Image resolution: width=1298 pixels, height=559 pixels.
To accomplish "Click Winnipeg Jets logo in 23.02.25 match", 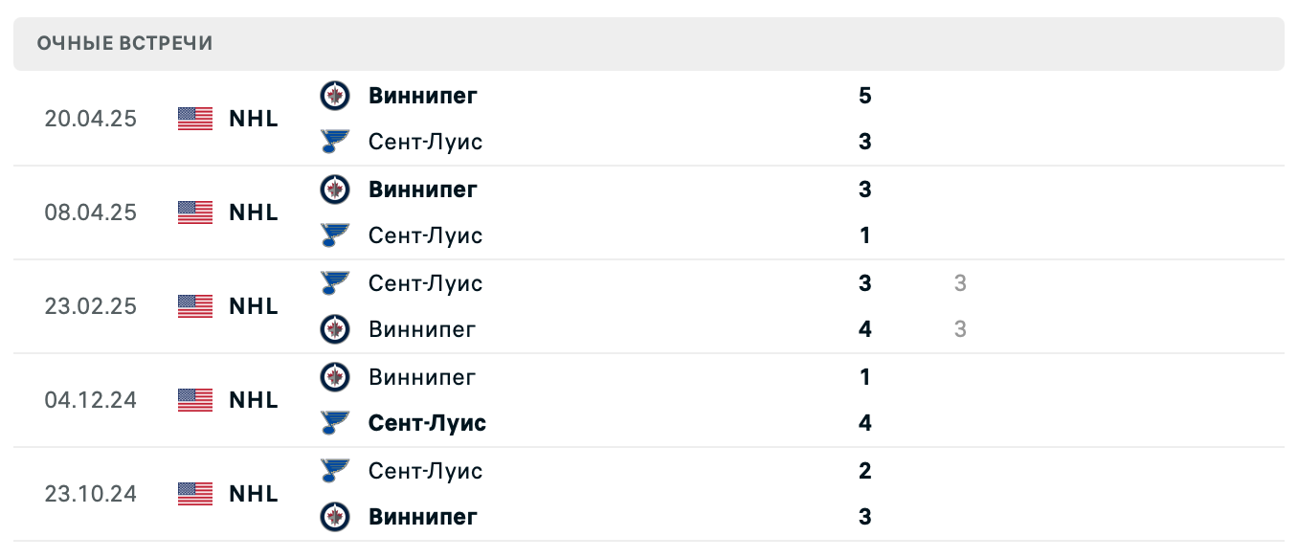I will click(x=334, y=329).
